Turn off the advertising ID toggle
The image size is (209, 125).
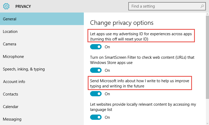pyautogui.click(x=96, y=47)
